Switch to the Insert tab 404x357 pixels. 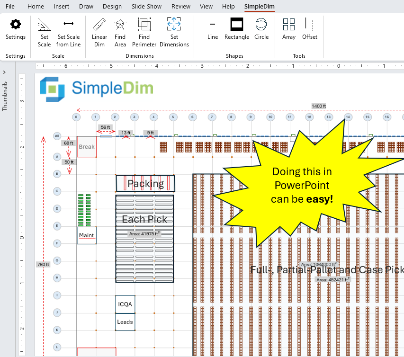[61, 7]
